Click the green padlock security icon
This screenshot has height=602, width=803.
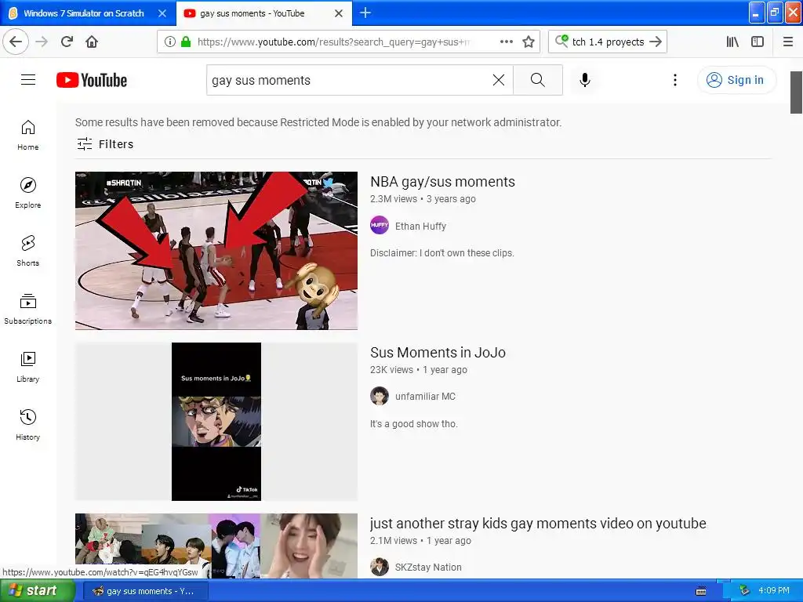click(x=186, y=42)
